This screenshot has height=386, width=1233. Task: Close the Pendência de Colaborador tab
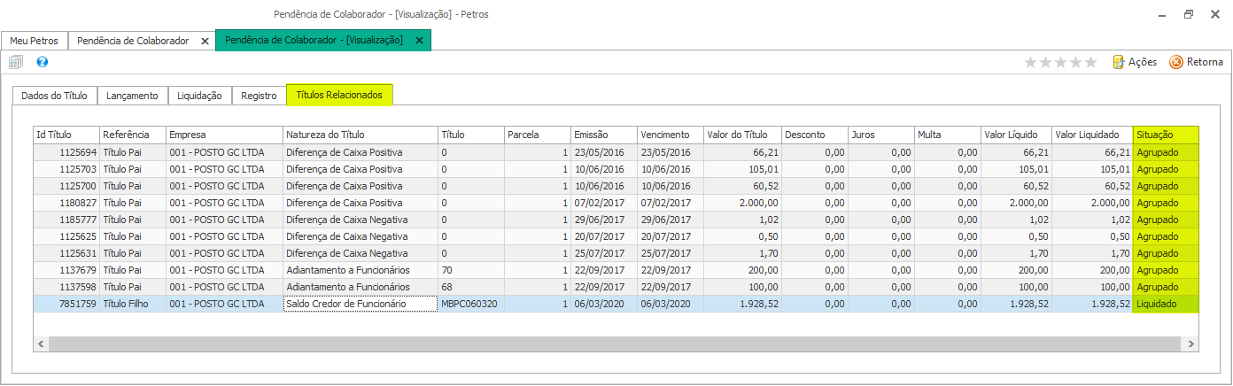(x=205, y=41)
